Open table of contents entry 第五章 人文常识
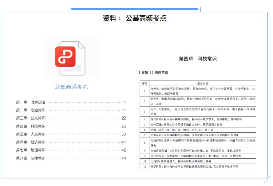 tap(71, 134)
